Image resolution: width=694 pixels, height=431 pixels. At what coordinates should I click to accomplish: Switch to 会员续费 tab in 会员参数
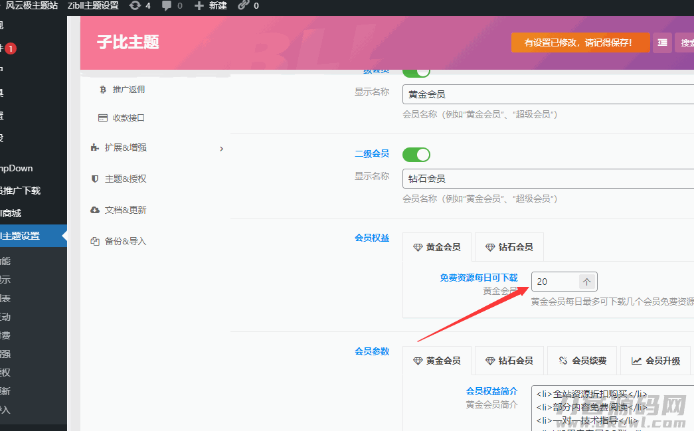[582, 361]
